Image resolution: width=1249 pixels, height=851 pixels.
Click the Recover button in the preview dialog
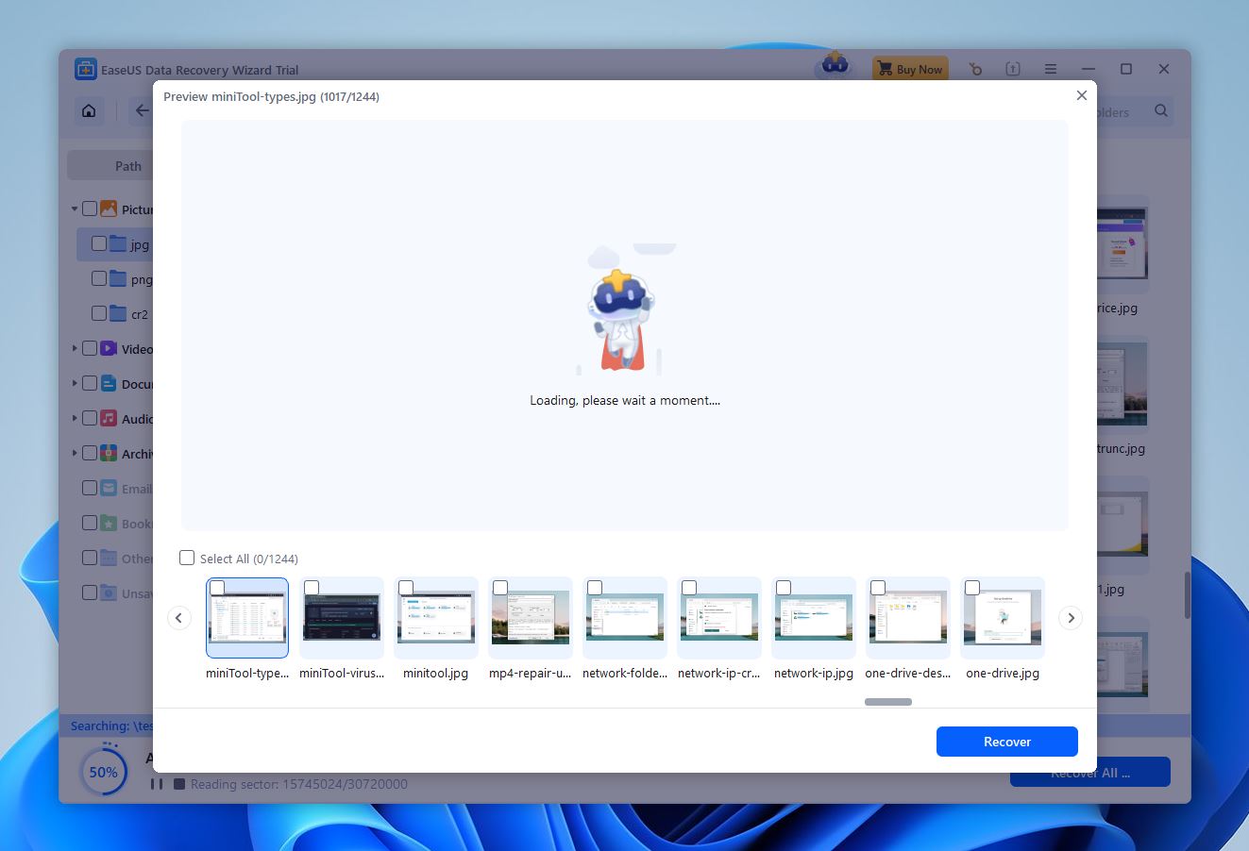[x=1006, y=742]
